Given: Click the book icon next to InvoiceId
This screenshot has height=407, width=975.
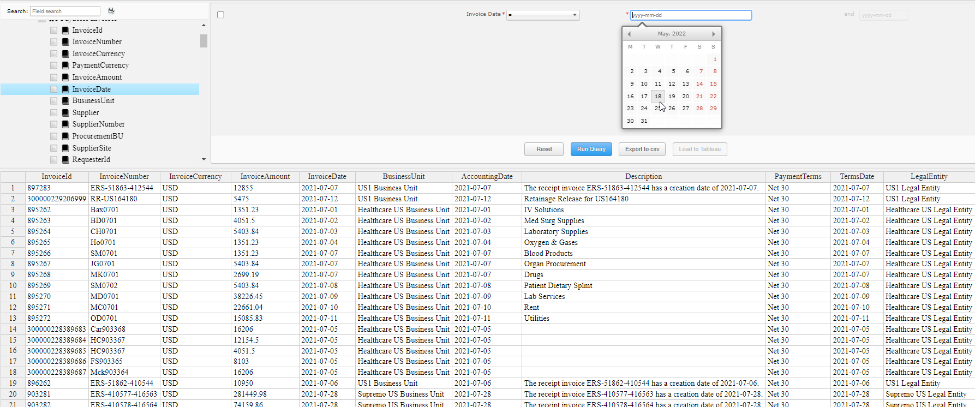Looking at the screenshot, I should [x=65, y=31].
